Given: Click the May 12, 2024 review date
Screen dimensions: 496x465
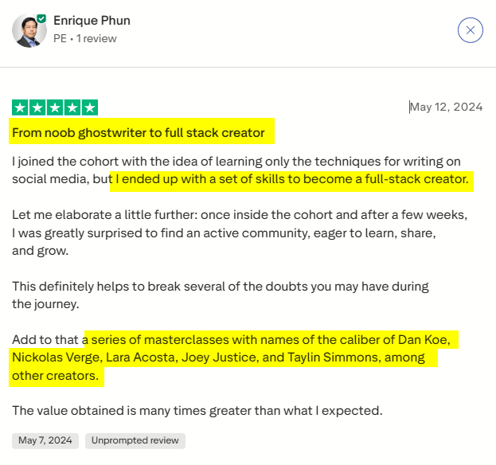Looking at the screenshot, I should (447, 107).
